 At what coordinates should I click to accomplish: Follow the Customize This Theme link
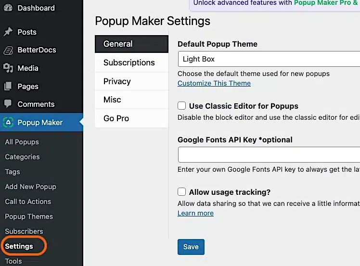(214, 83)
